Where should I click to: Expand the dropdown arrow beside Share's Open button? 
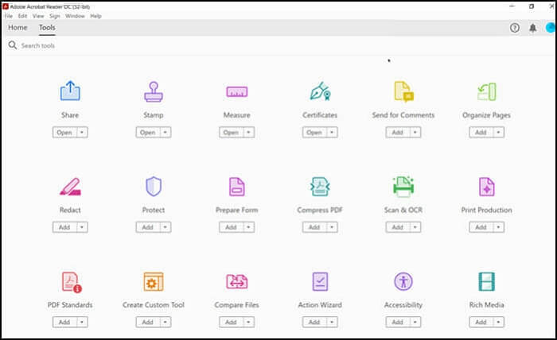(83, 133)
